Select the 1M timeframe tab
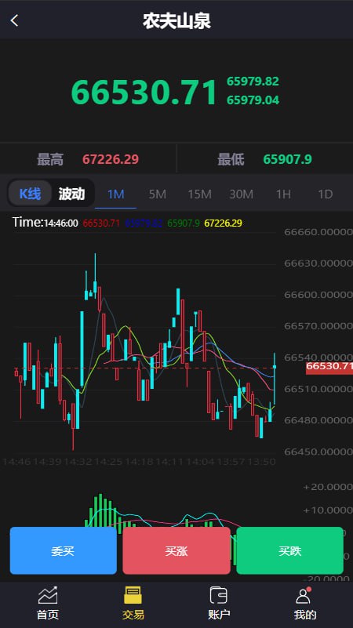The width and height of the screenshot is (353, 628). [116, 194]
